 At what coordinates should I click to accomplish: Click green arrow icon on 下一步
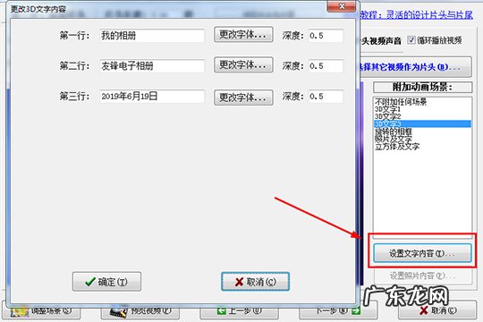pyautogui.click(x=356, y=310)
